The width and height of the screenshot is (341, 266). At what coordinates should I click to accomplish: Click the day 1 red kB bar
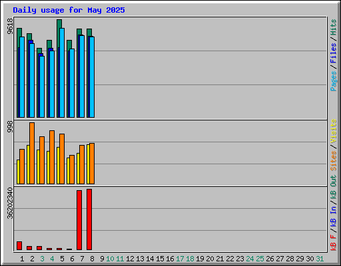coord(19,245)
